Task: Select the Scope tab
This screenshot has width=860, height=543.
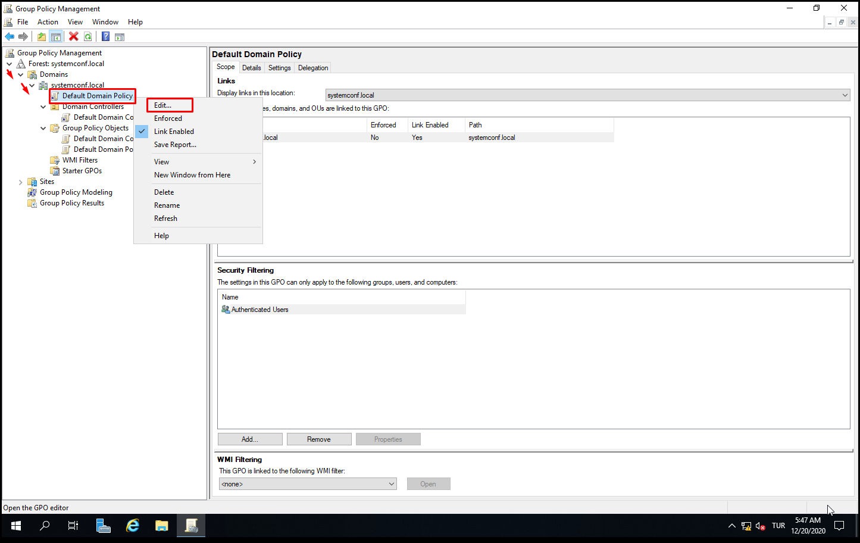Action: coord(226,67)
